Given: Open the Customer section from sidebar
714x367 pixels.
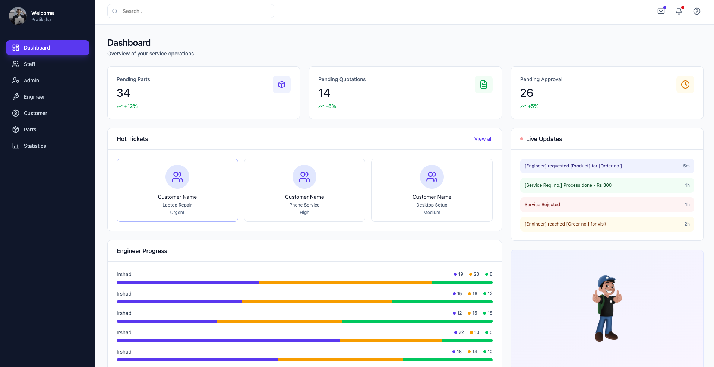Looking at the screenshot, I should [35, 113].
